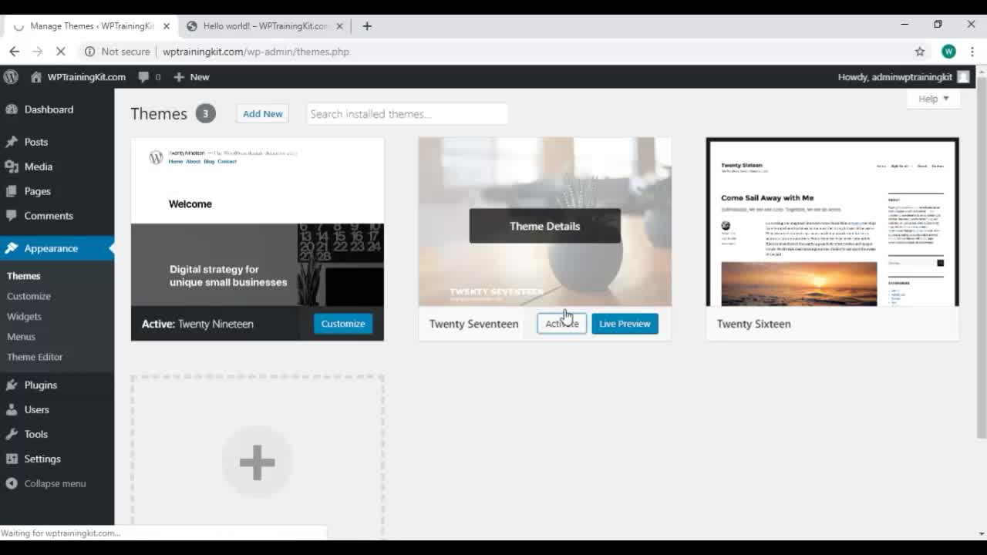Focus the Search installed themes field

(407, 114)
